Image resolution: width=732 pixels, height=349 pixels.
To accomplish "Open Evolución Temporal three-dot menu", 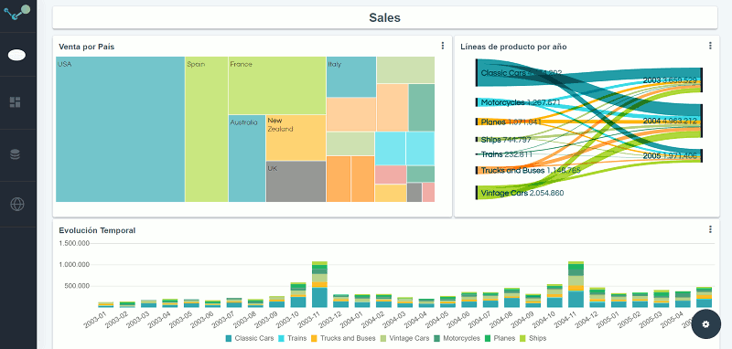I will pyautogui.click(x=710, y=229).
